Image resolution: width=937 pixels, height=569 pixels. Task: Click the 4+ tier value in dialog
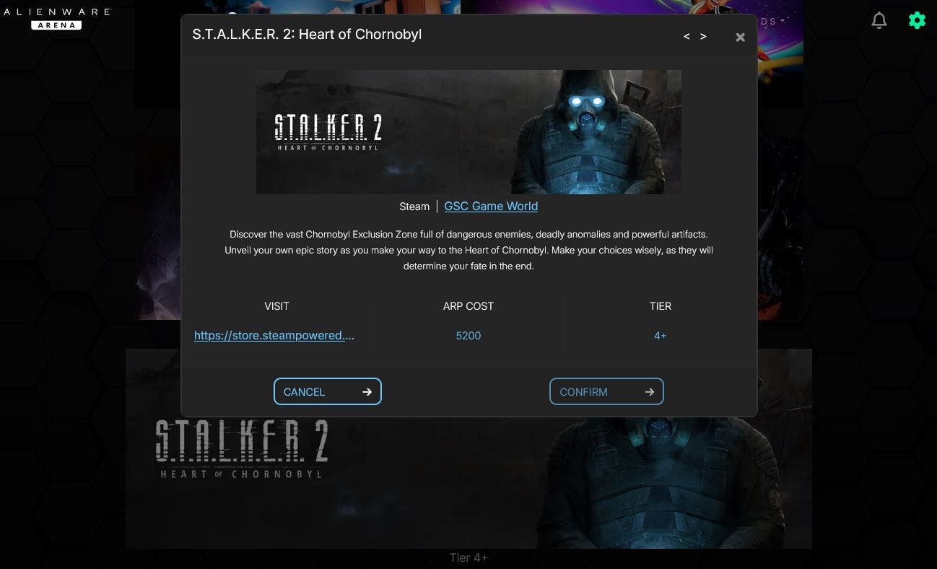660,336
